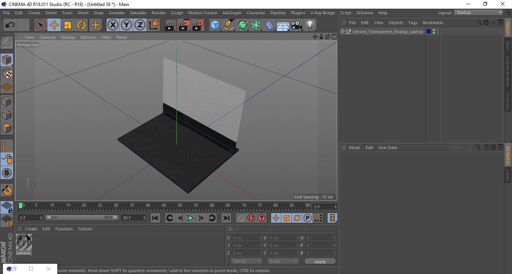Viewport: 512px width, 274px height.
Task: Click the Undo arrow icon
Action: (10, 25)
